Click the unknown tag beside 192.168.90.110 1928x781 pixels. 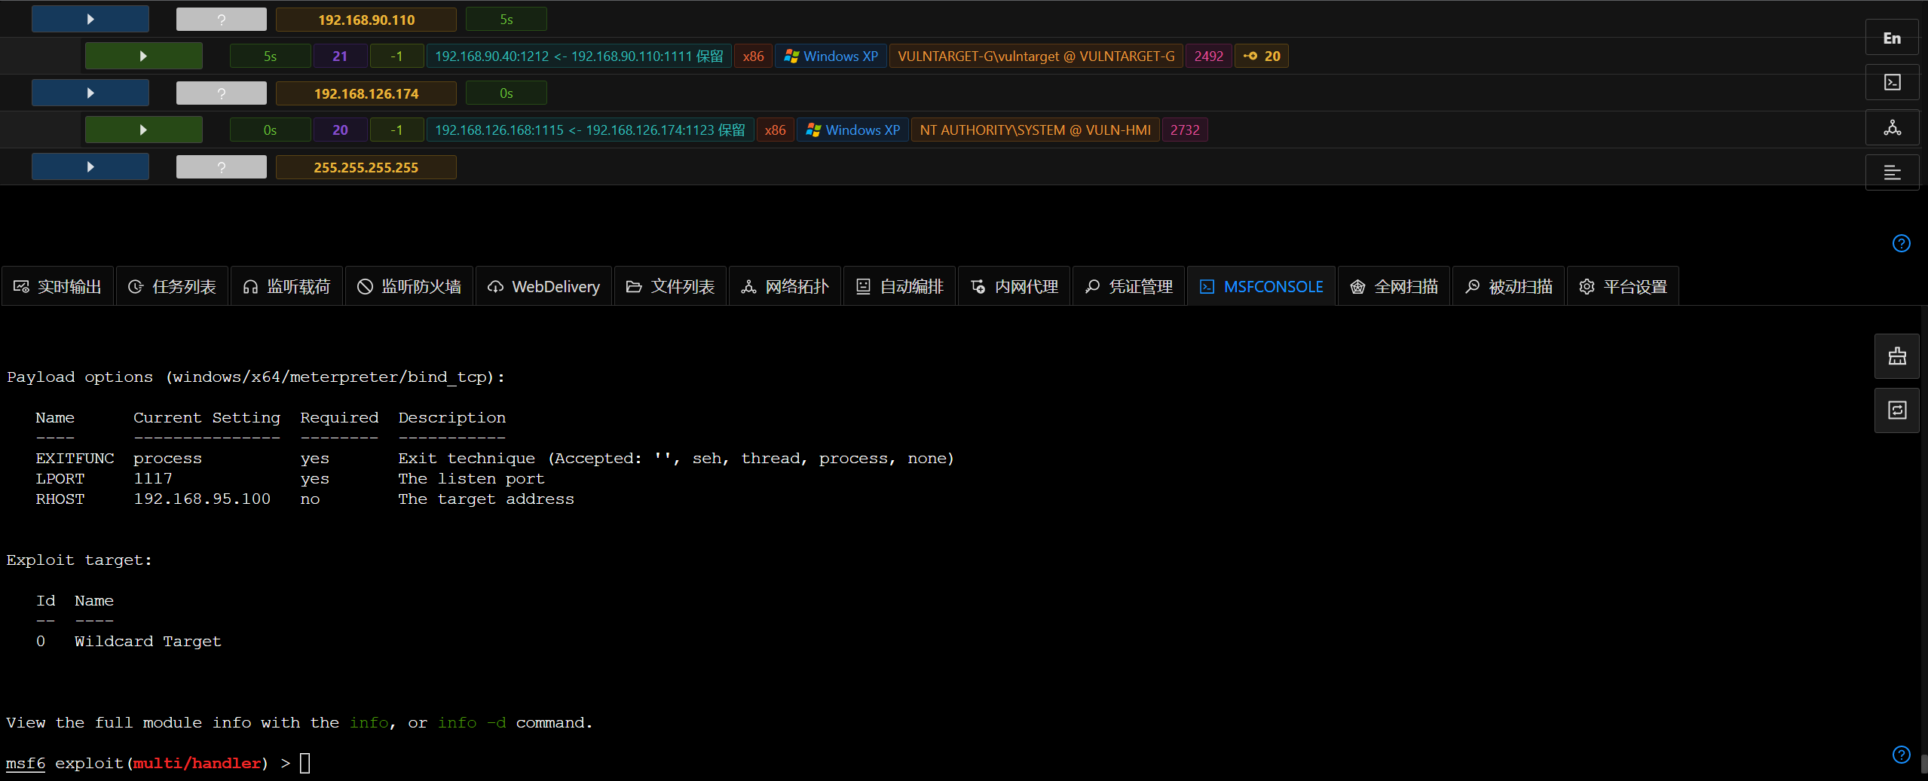222,20
